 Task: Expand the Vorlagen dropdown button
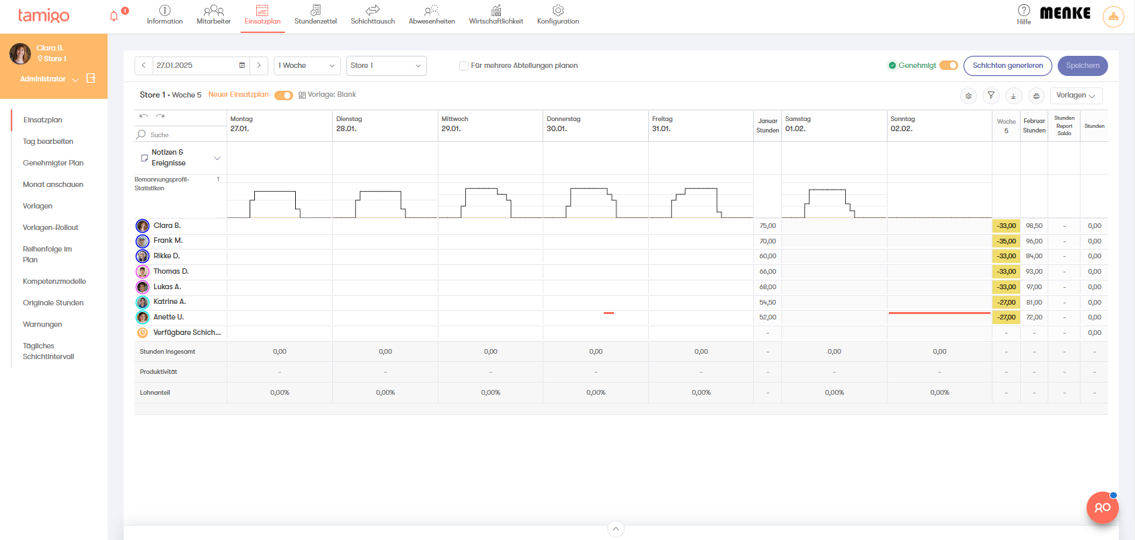[1076, 95]
